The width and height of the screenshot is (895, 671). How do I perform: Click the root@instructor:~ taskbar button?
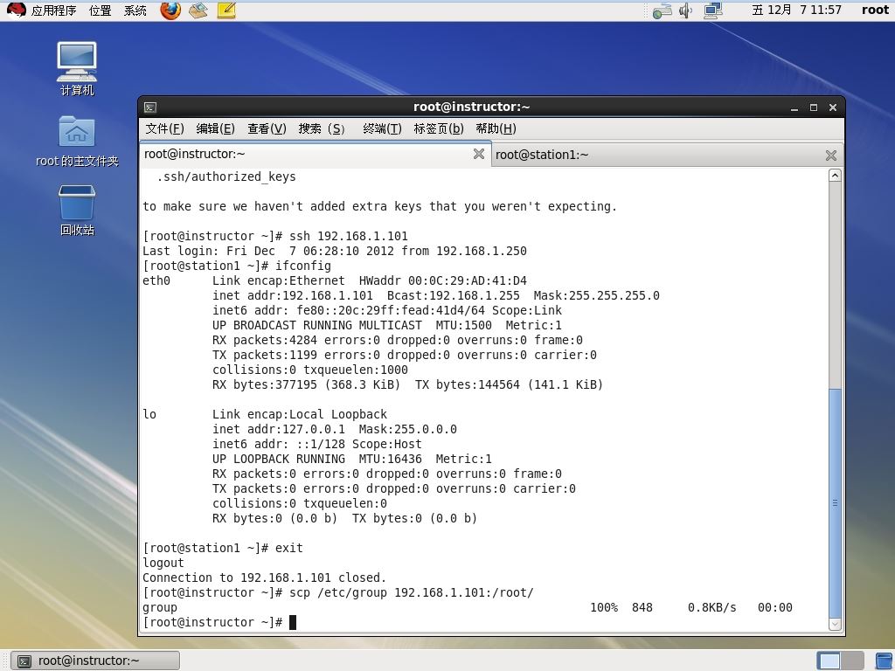[95, 661]
